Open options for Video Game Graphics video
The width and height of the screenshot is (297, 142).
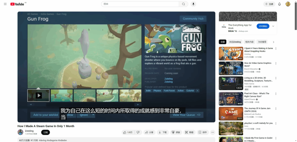276,63
